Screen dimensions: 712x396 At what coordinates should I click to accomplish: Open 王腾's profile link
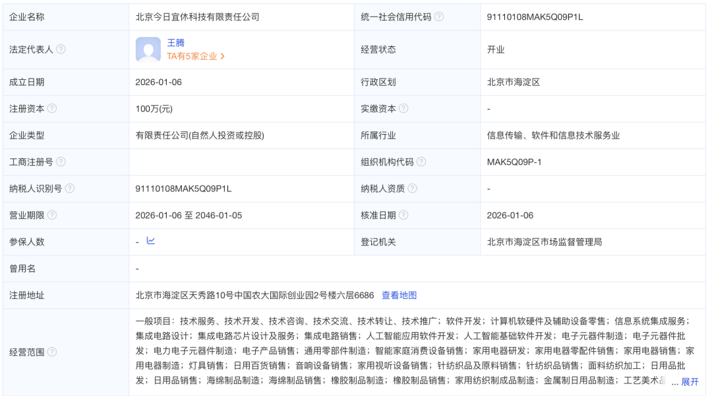point(175,43)
